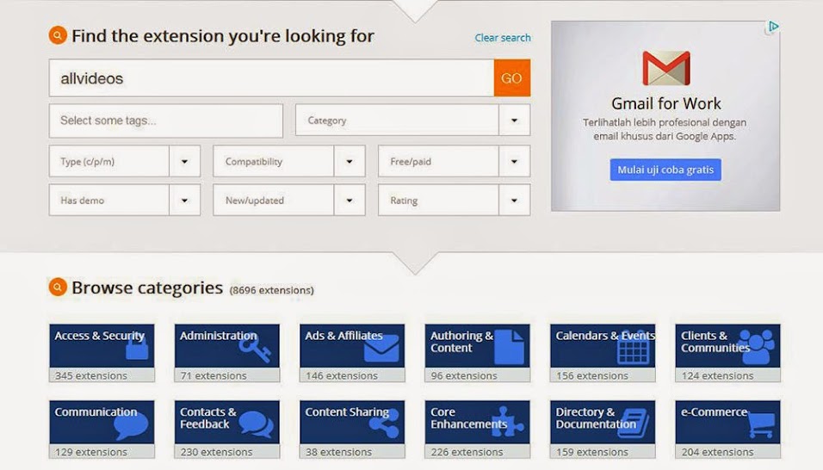
Task: Open the Core Enhancements puzzle tile
Action: coord(477,422)
